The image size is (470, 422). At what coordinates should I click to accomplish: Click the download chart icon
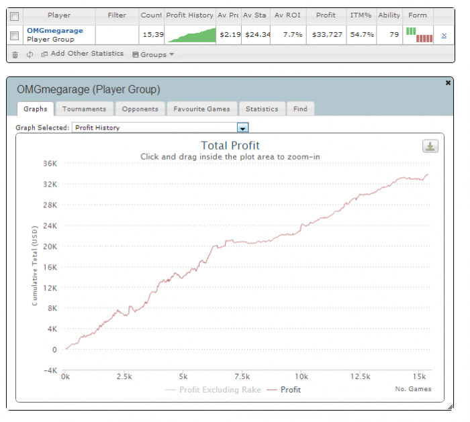coord(430,146)
